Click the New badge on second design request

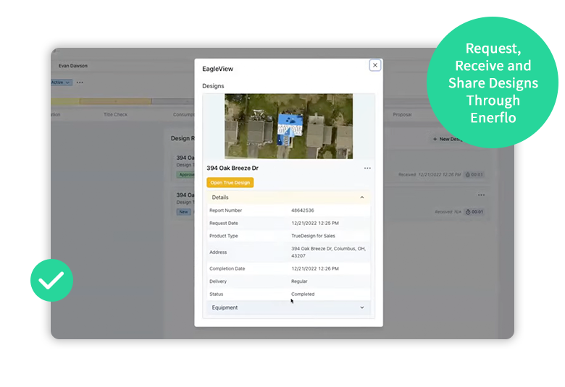pyautogui.click(x=184, y=212)
